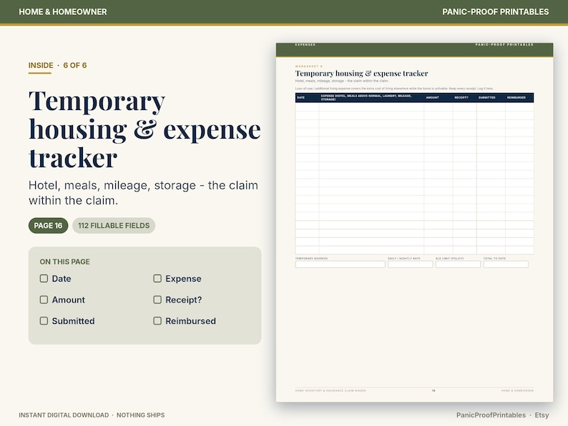Click the preview page's Temporary housing title

[x=361, y=74]
